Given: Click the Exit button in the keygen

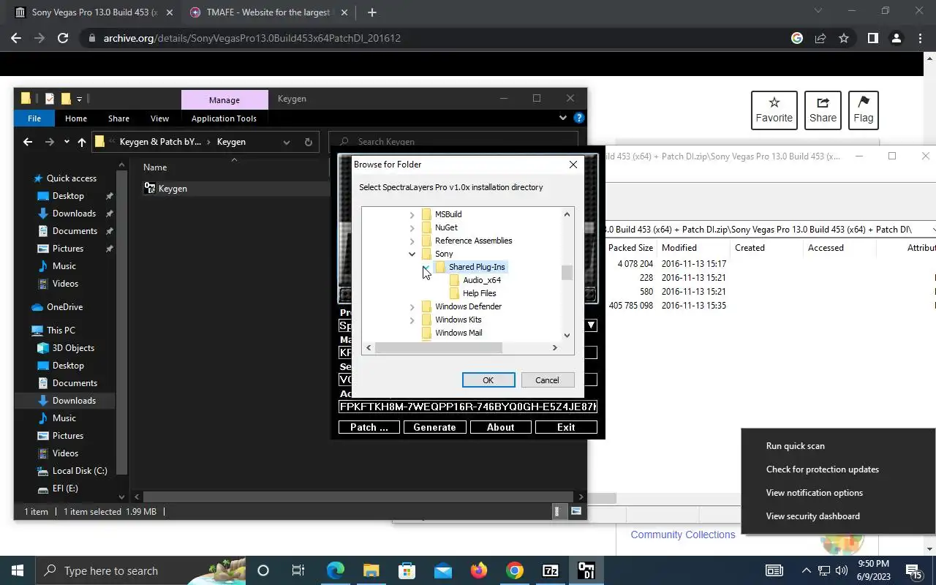Looking at the screenshot, I should point(566,427).
